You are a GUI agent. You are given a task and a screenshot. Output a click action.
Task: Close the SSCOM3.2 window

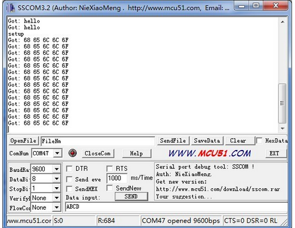click(276, 6)
